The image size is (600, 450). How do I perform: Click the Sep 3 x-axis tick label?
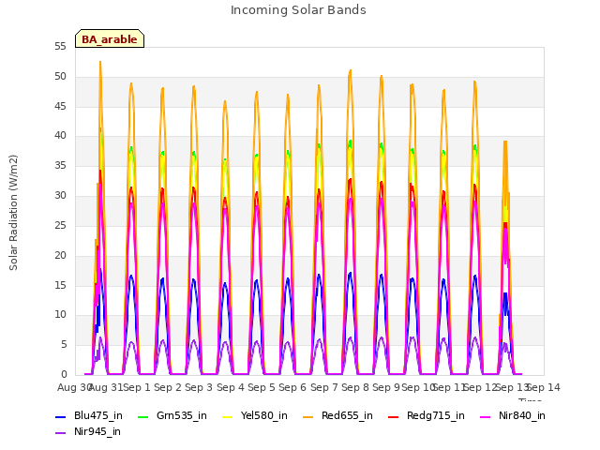199,387
